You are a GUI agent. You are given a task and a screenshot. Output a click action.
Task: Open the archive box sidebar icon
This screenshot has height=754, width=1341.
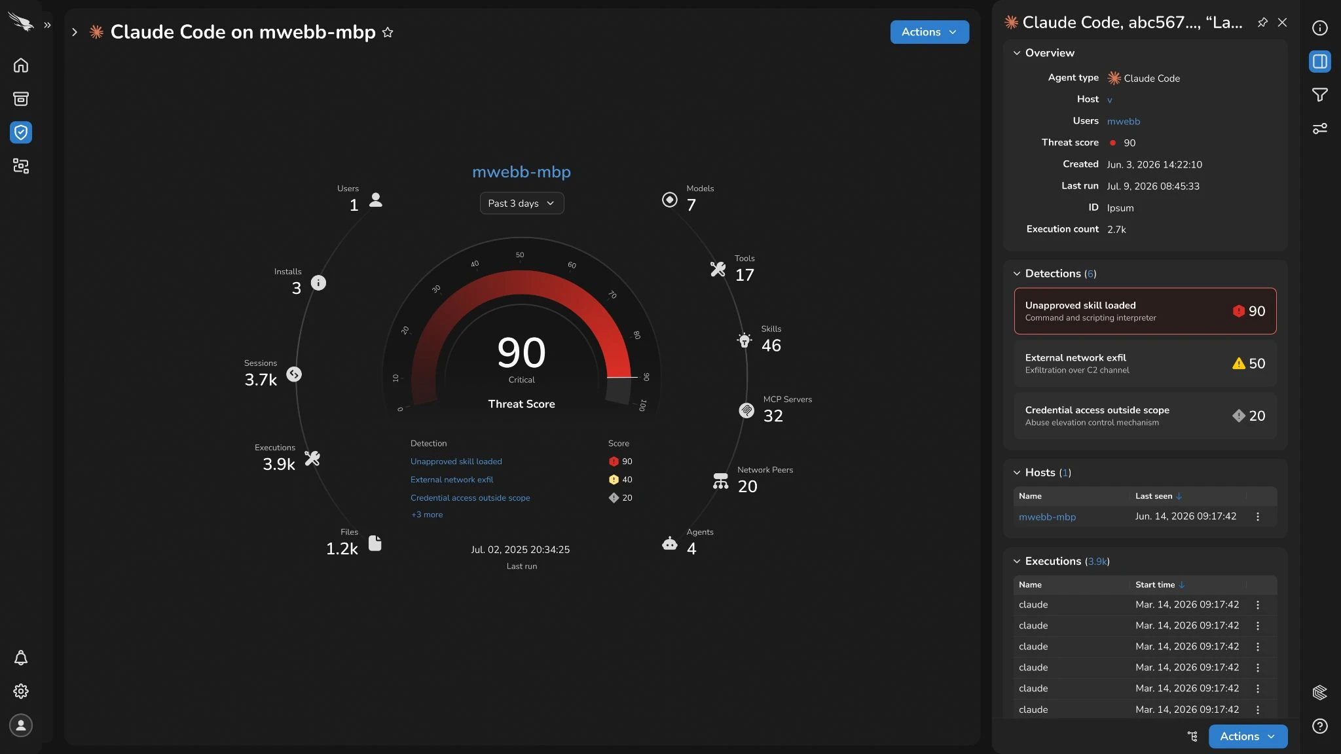[x=21, y=99]
